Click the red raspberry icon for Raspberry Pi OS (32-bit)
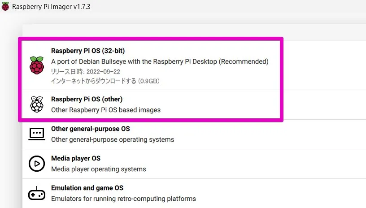Viewport: 366px width, 208px height. point(37,65)
